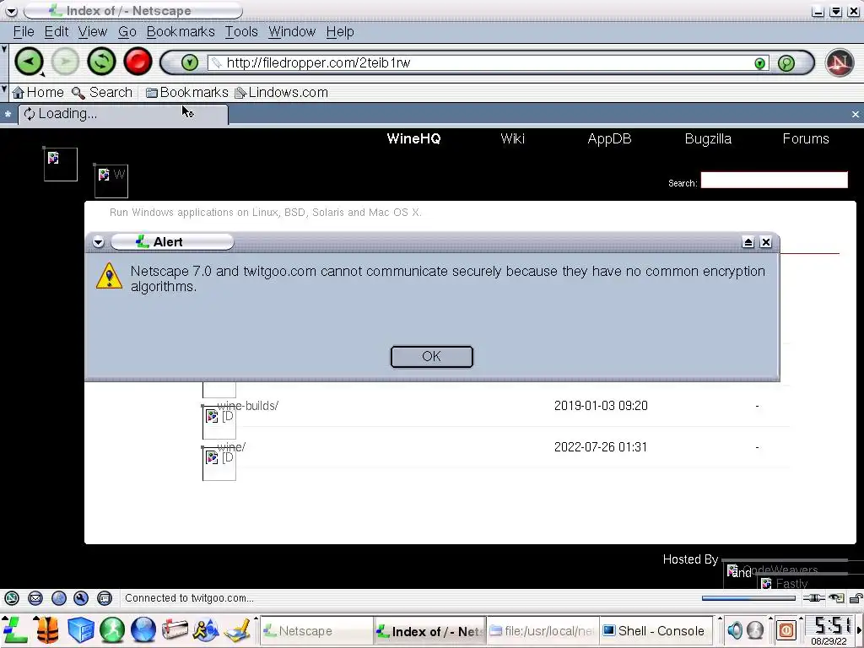Confirm the alert with the OK button

point(431,357)
